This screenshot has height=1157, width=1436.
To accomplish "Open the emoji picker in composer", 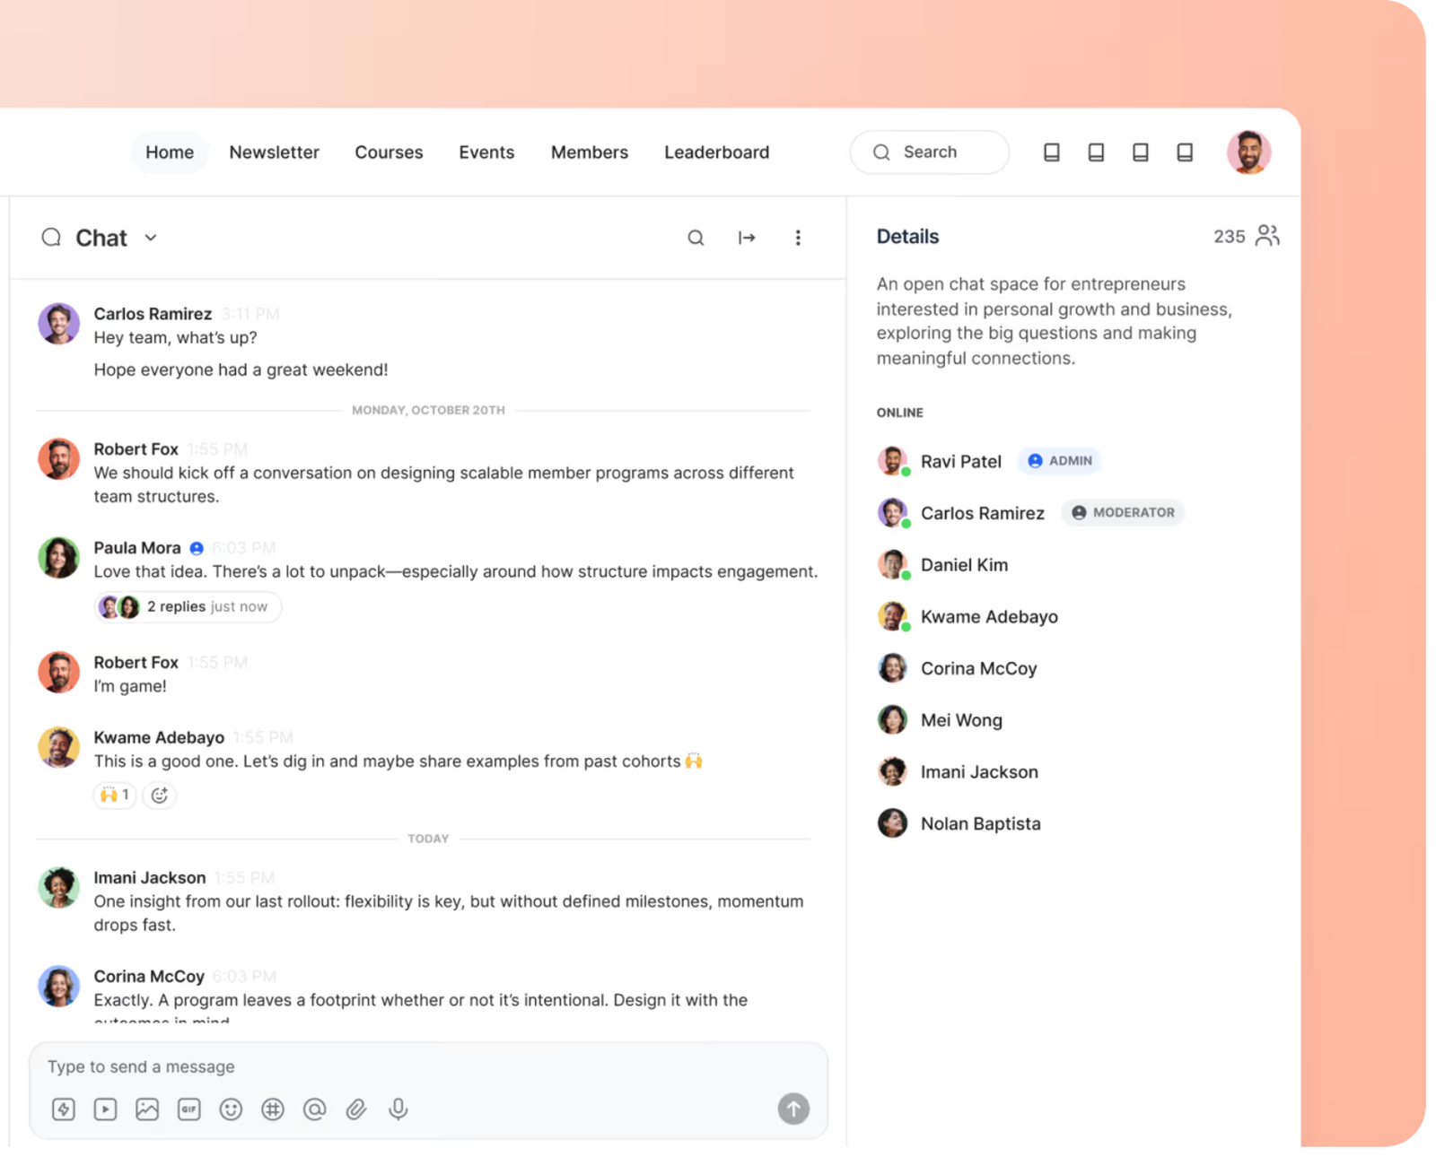I will (x=231, y=1109).
